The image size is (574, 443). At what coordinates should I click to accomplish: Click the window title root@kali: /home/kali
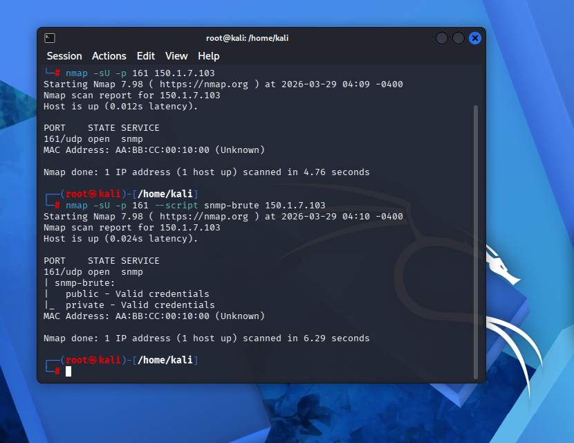pos(247,38)
